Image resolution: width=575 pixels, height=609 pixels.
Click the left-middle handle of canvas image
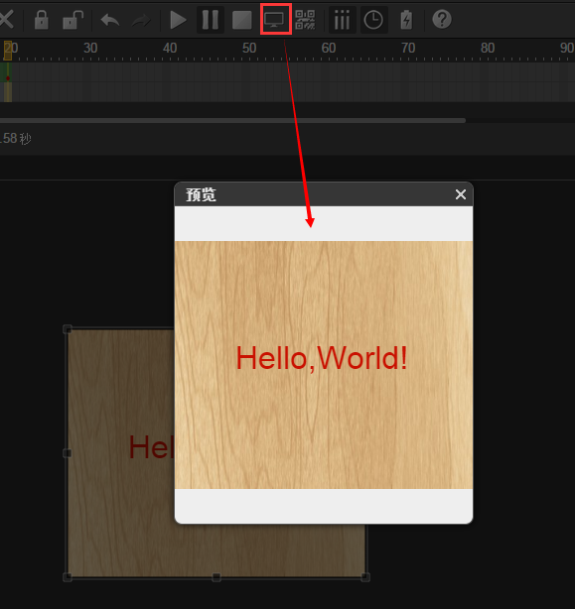68,453
